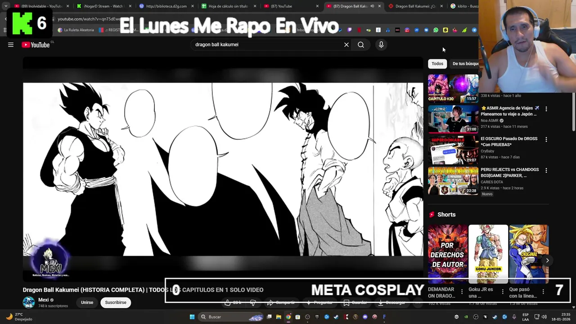Image resolution: width=576 pixels, height=324 pixels.
Task: Close the (87) Dragon Ball Kakumei tab
Action: tap(379, 6)
